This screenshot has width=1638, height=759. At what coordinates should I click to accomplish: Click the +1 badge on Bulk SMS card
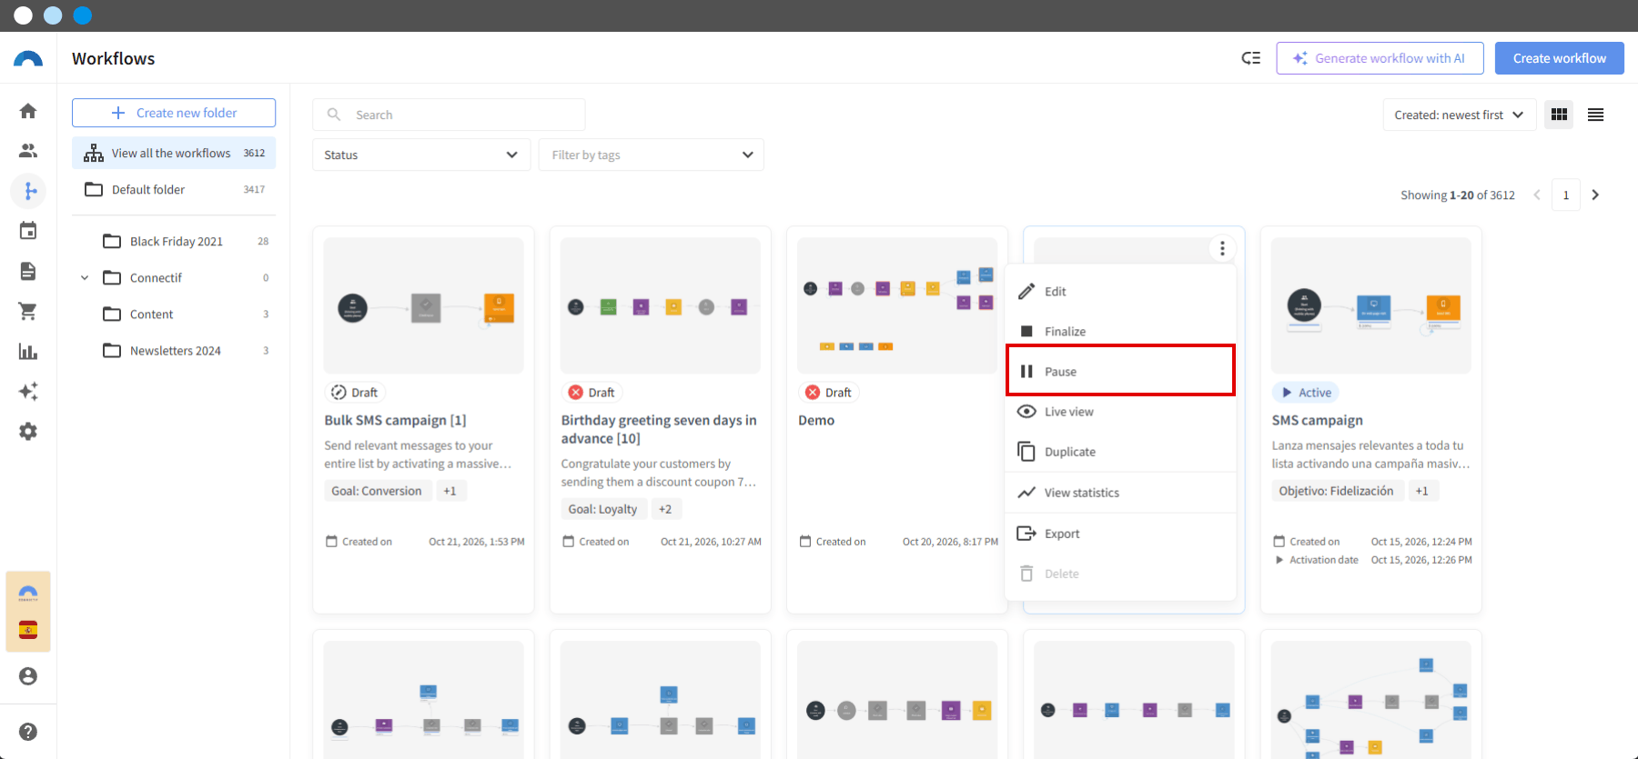point(450,491)
